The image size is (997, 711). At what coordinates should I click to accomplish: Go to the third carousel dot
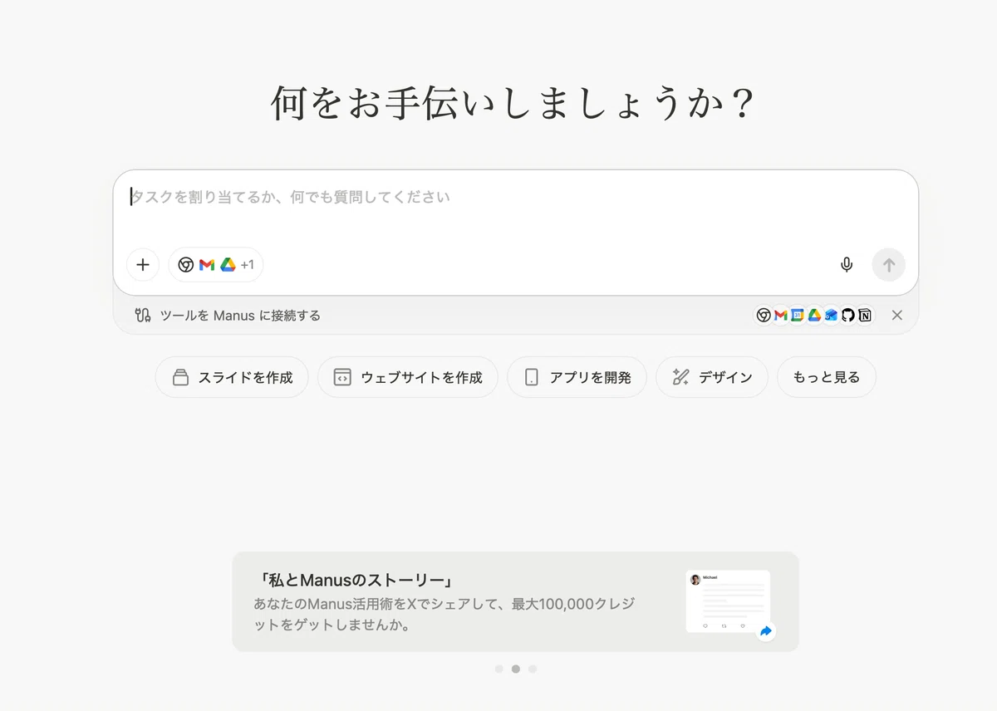533,669
